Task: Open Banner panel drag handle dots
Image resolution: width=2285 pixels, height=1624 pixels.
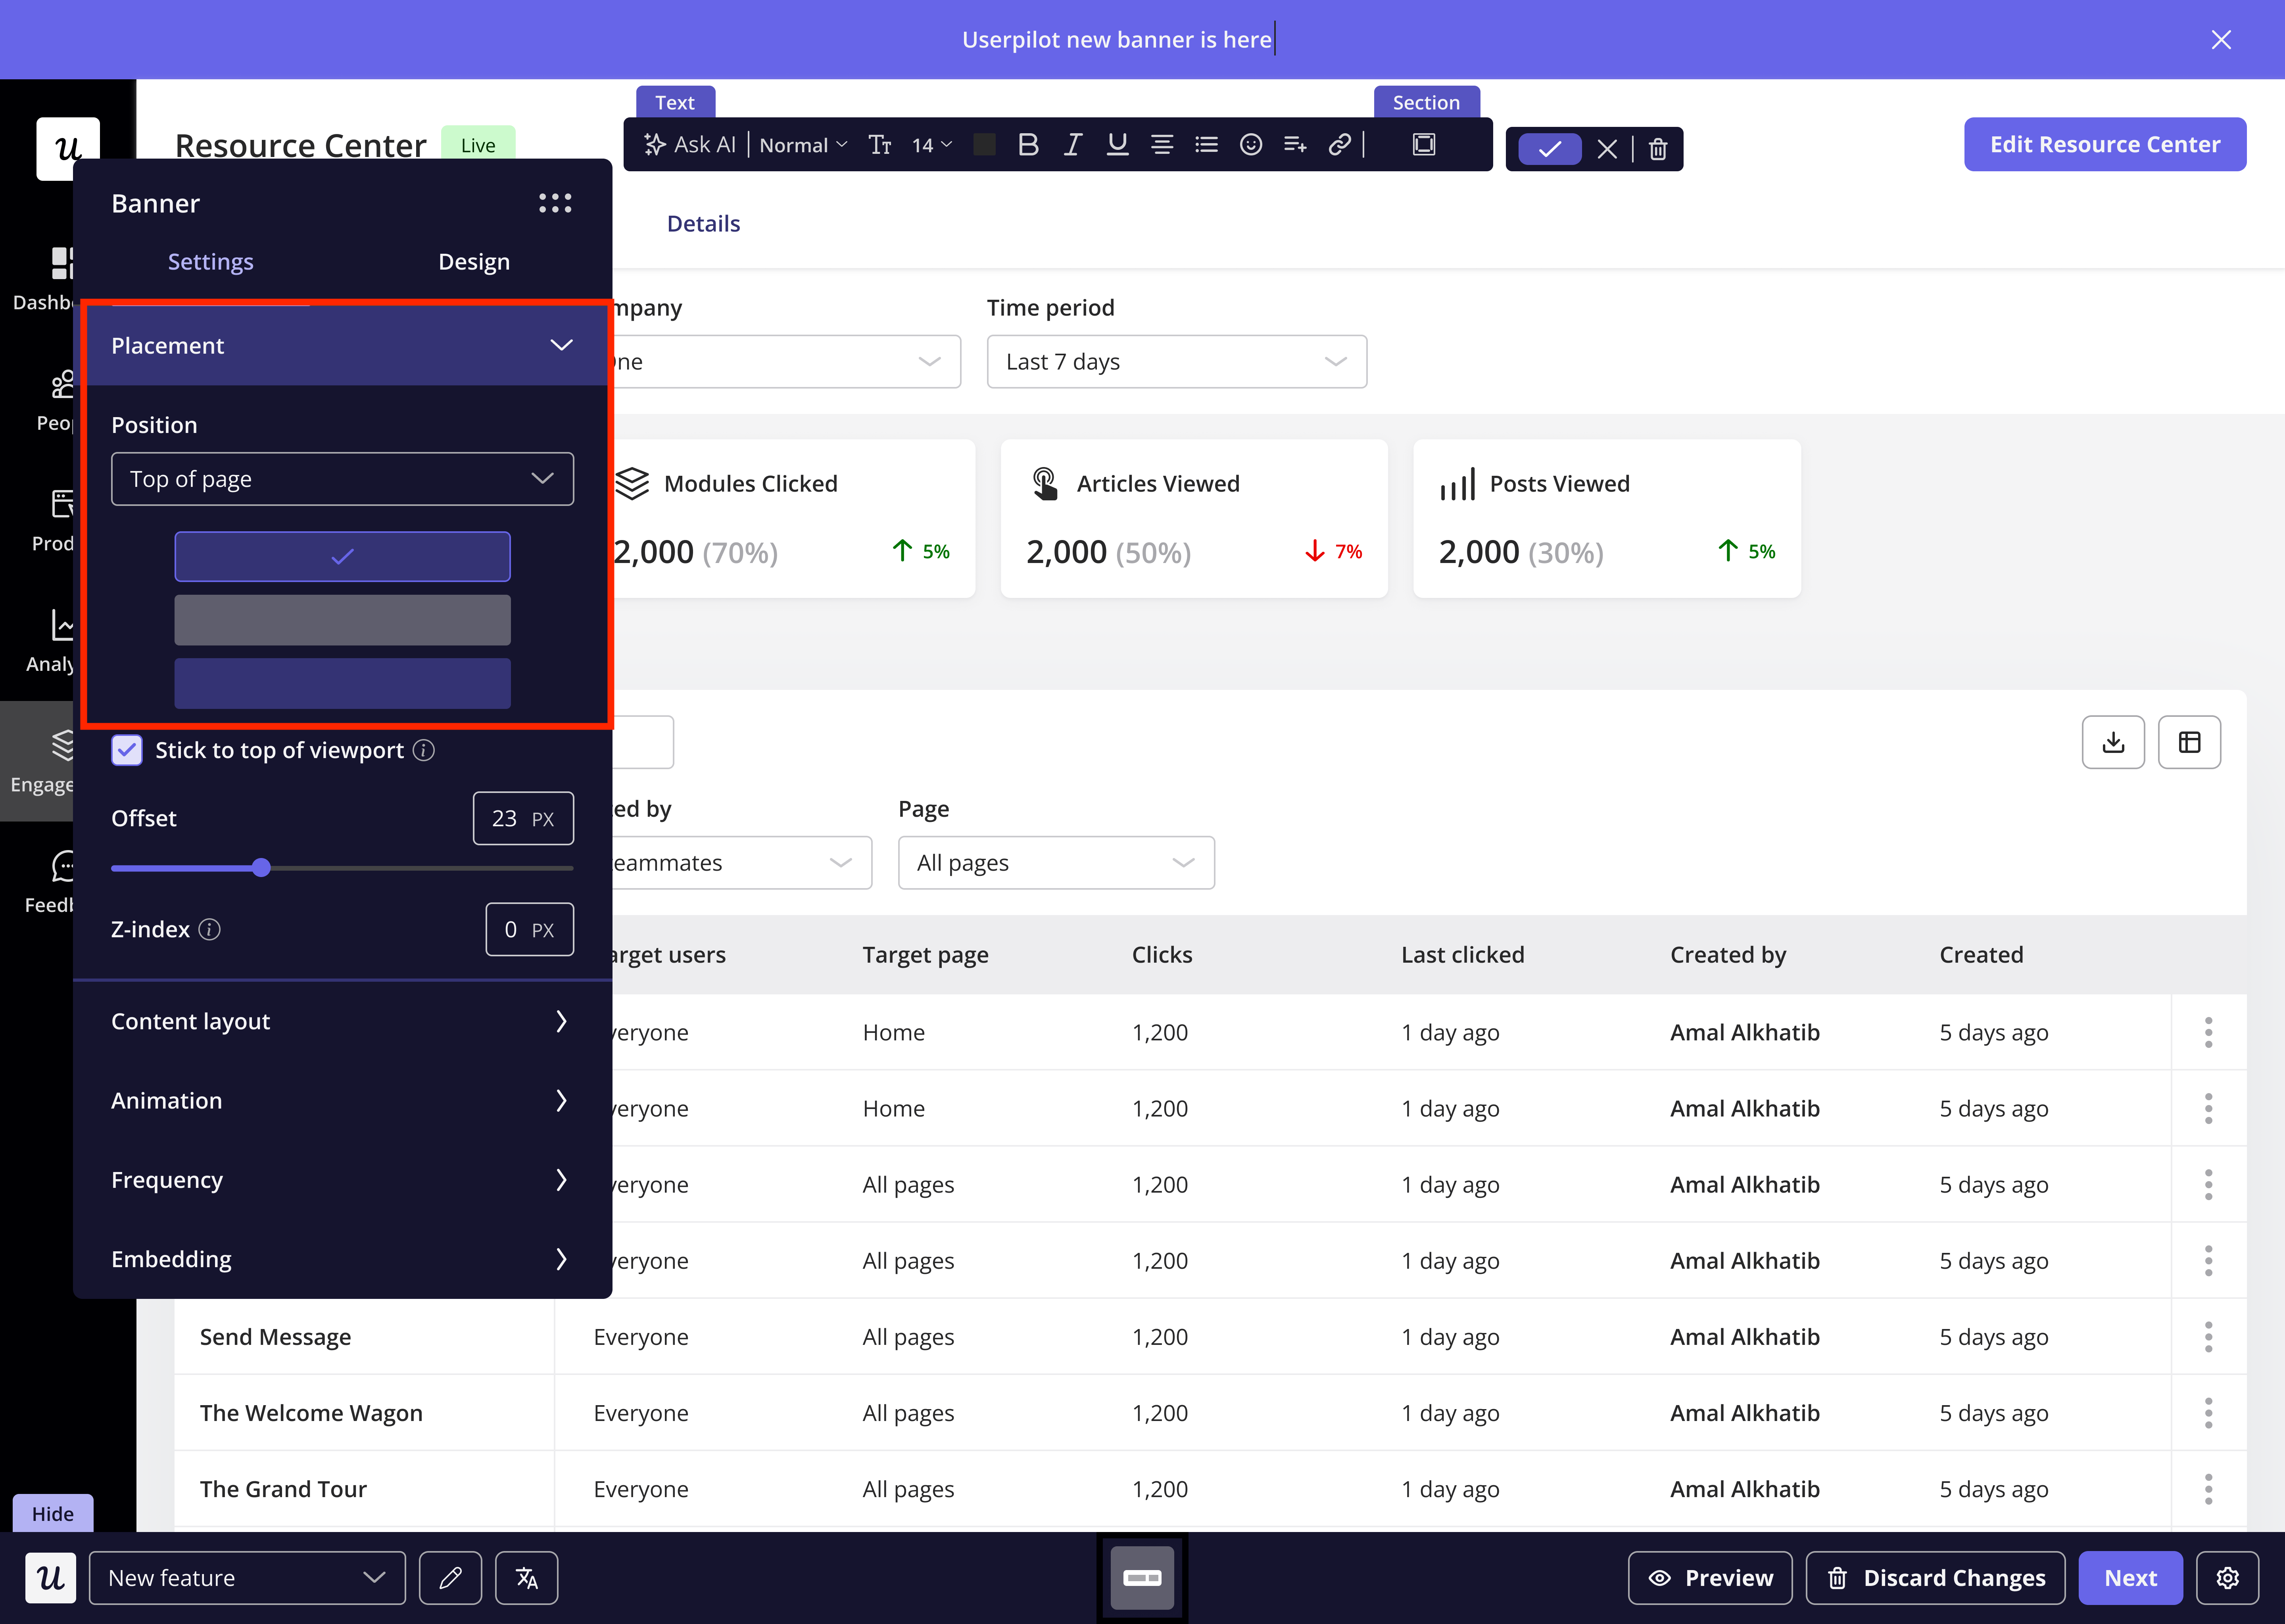Action: pyautogui.click(x=555, y=203)
